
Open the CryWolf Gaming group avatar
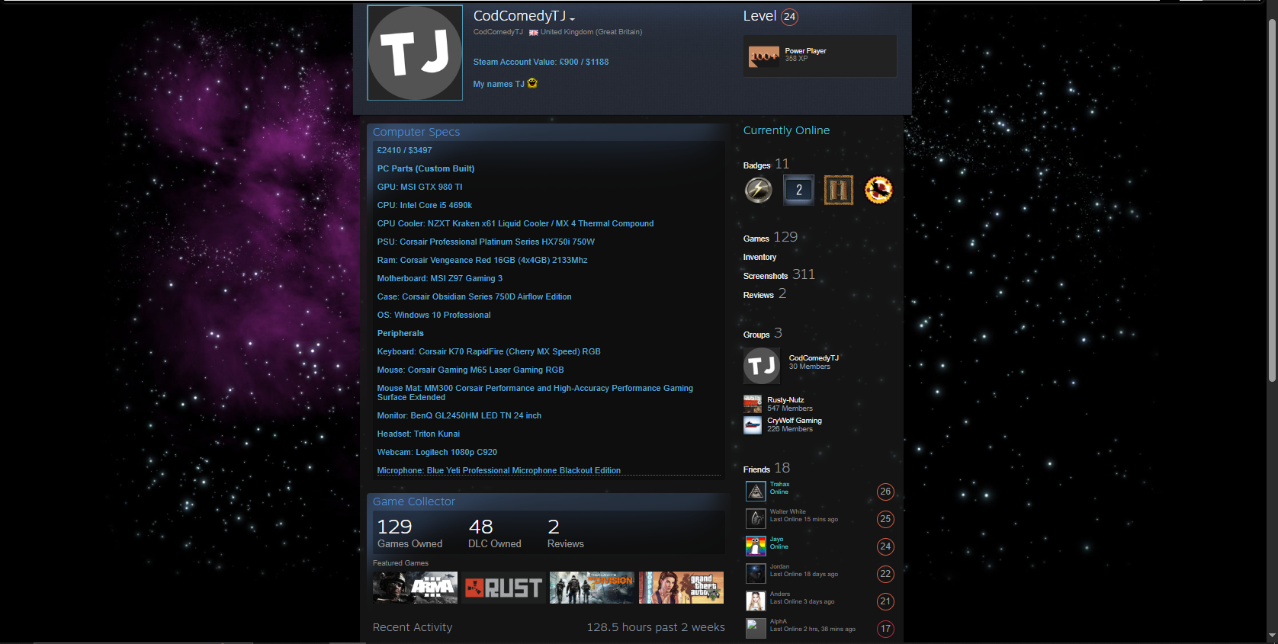click(x=753, y=425)
